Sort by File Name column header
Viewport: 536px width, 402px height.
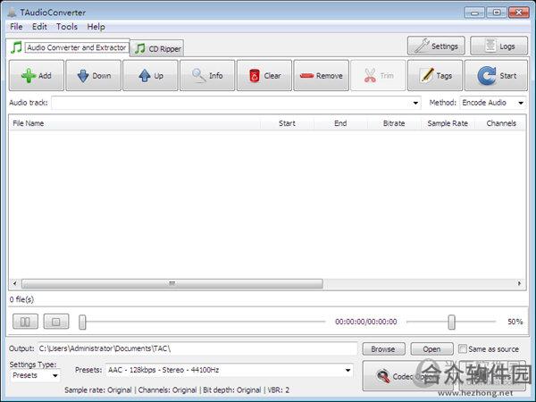(135, 123)
